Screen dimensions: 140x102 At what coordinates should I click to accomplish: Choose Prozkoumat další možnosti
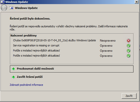point(72,69)
